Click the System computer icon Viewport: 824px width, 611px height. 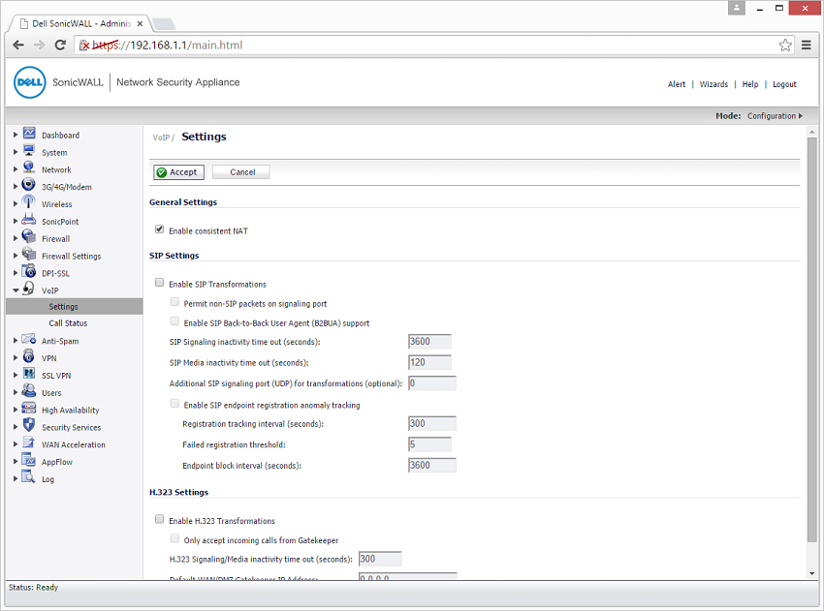click(x=29, y=151)
